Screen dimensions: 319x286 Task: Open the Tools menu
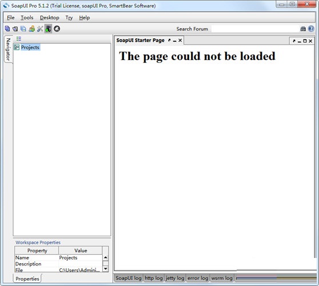point(27,18)
